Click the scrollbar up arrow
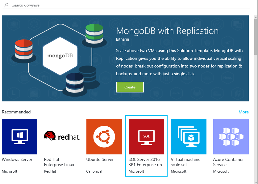 click(x=256, y=17)
